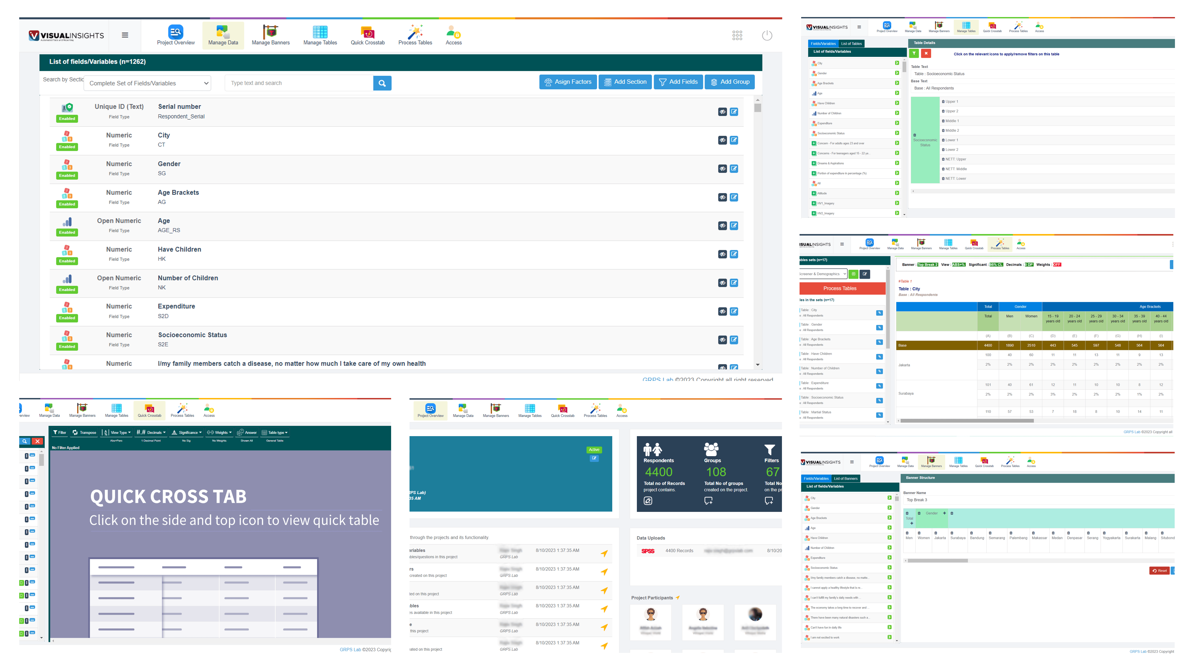Click the red remove-filter icon in Table Details
This screenshot has width=1192, height=671.
point(926,54)
